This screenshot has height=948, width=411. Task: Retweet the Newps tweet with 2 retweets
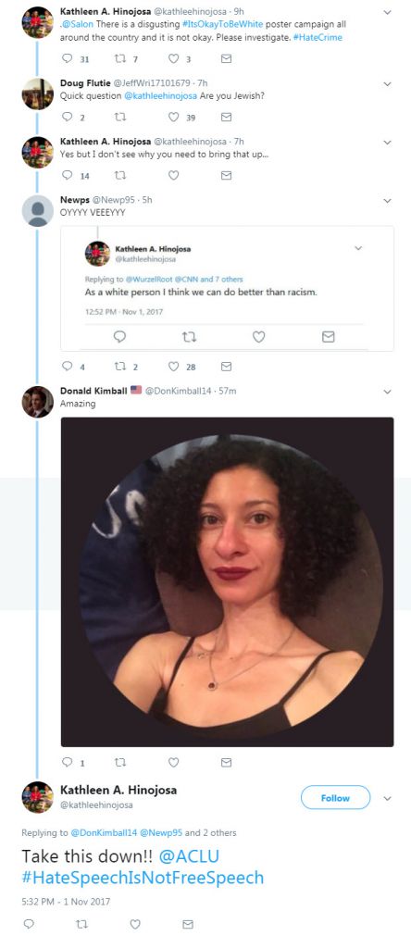(120, 367)
